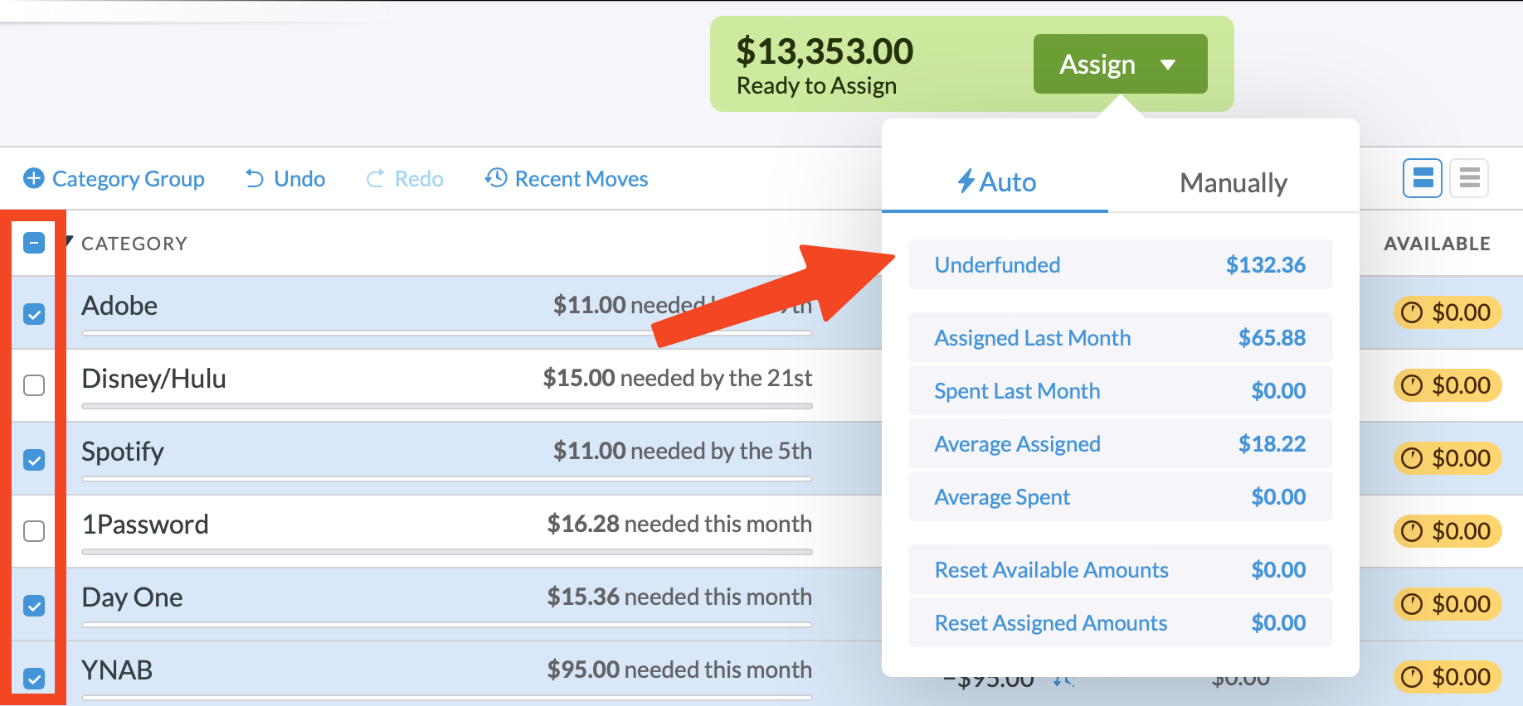The width and height of the screenshot is (1523, 706).
Task: Check the Disney/Hulu category checkbox
Action: coord(33,384)
